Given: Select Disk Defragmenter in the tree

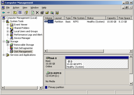Looking at the screenshot, I should (23, 48).
